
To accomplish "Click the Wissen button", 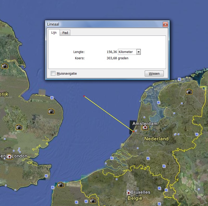I will click(154, 73).
